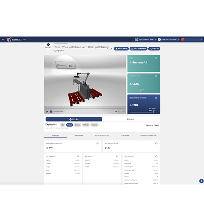The image size is (204, 221).
Task: Click the 'Weight' row in Product card
Action: point(63,173)
